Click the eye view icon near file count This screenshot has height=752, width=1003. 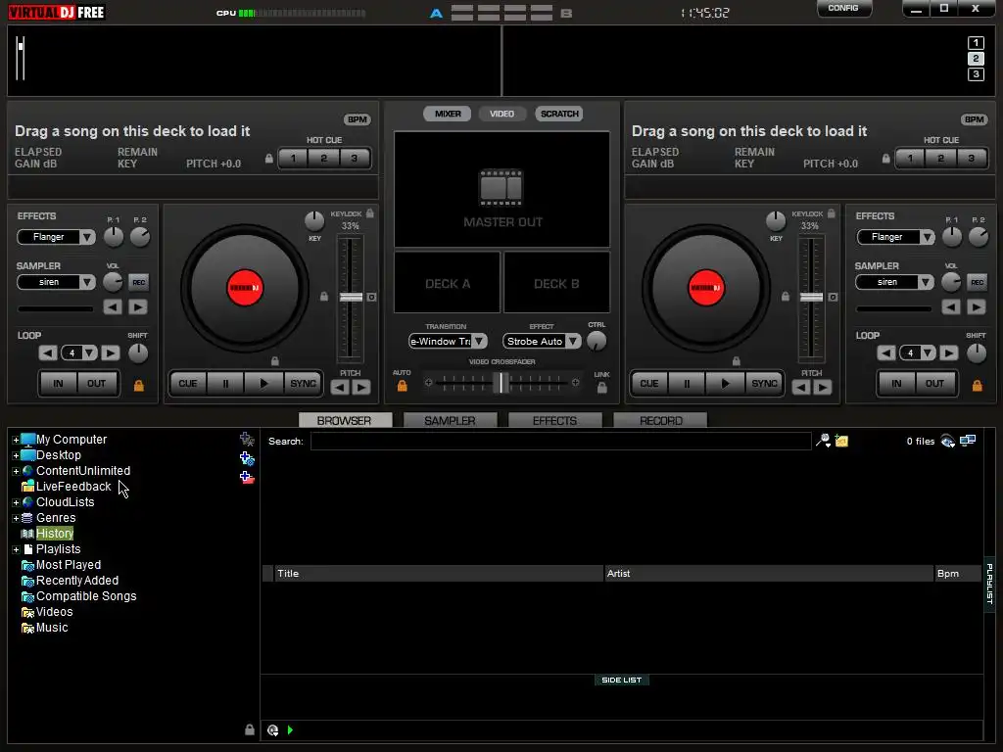pyautogui.click(x=948, y=442)
